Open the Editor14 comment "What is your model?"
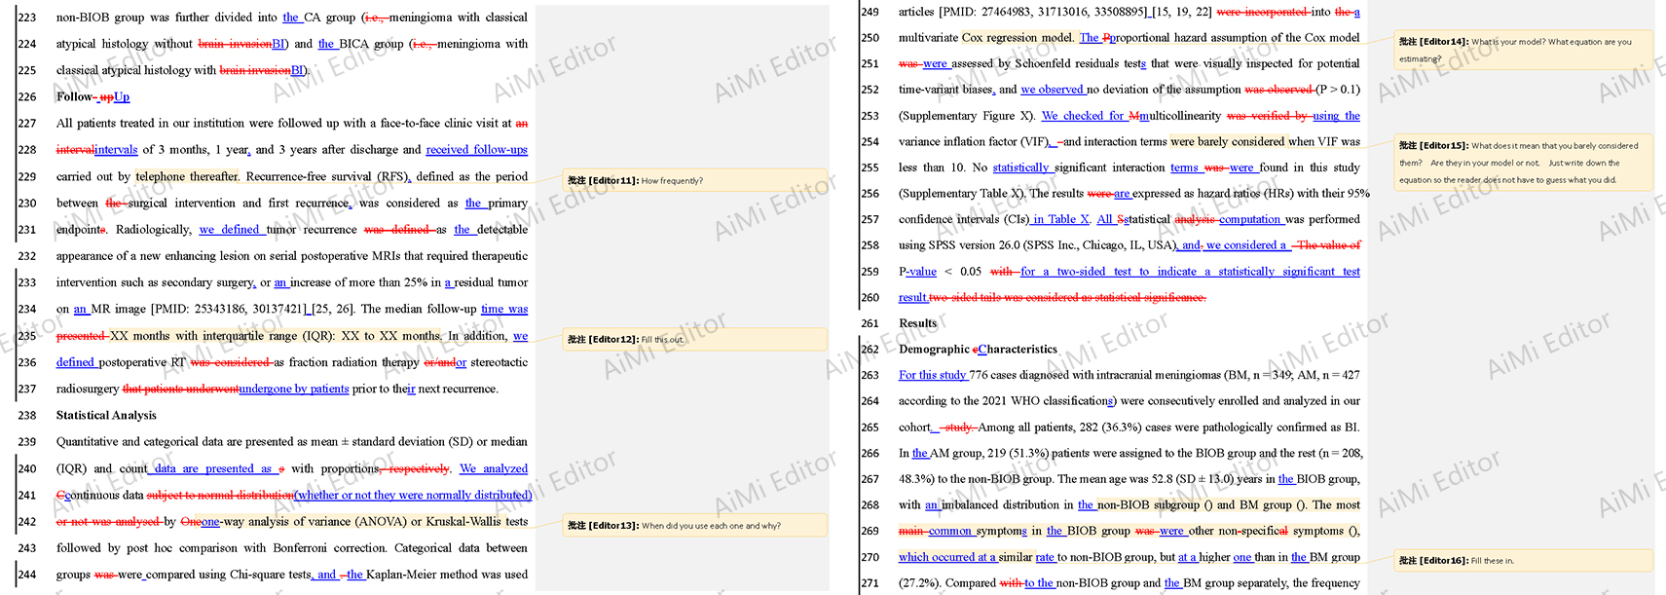Viewport: 1666px width, 595px height. pyautogui.click(x=1523, y=50)
